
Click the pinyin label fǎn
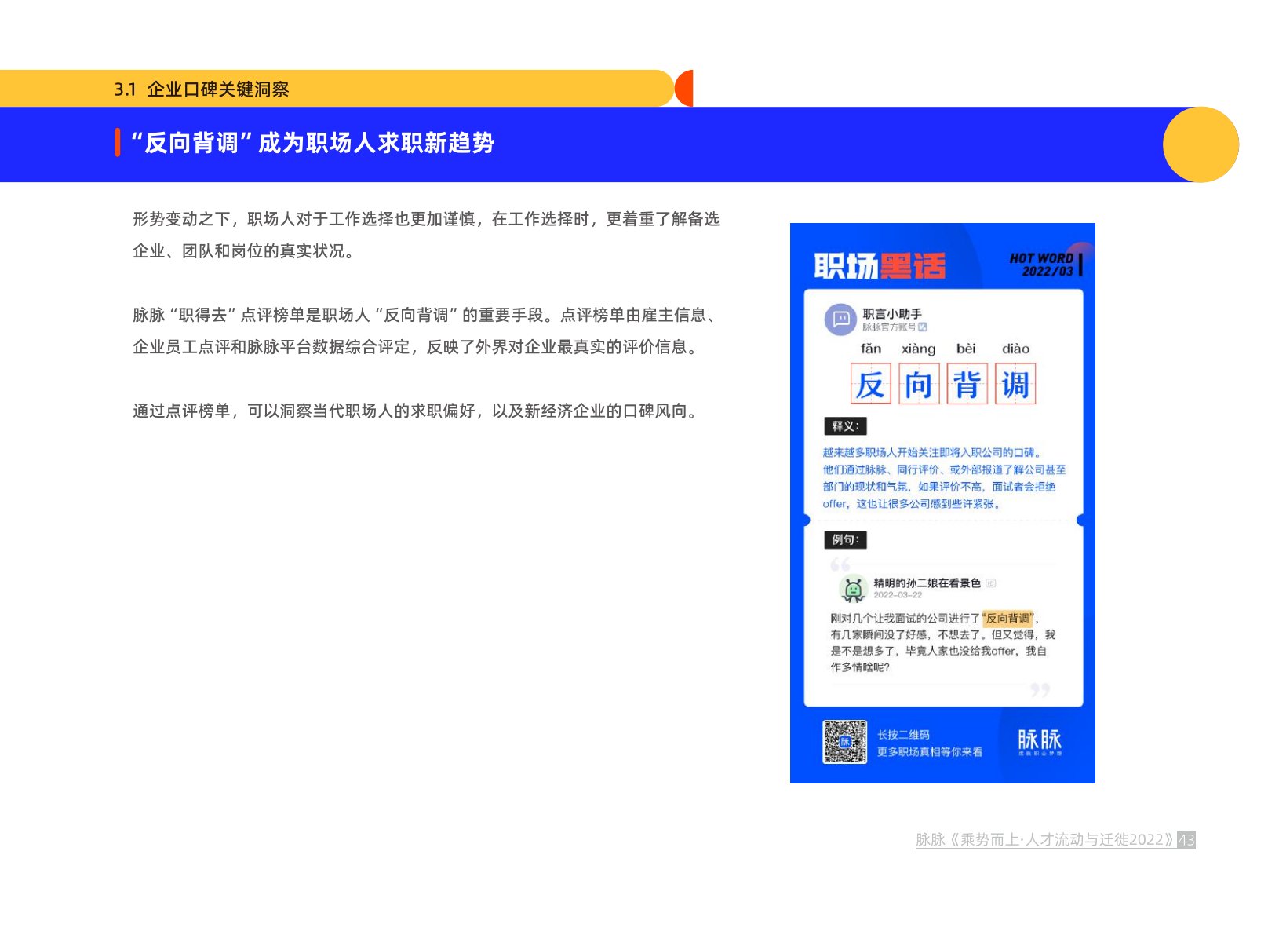coord(871,349)
